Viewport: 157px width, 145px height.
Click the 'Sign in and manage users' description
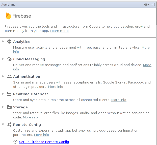pyautogui.click(x=82, y=85)
